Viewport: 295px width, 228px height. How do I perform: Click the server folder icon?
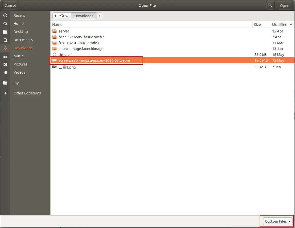click(x=54, y=31)
